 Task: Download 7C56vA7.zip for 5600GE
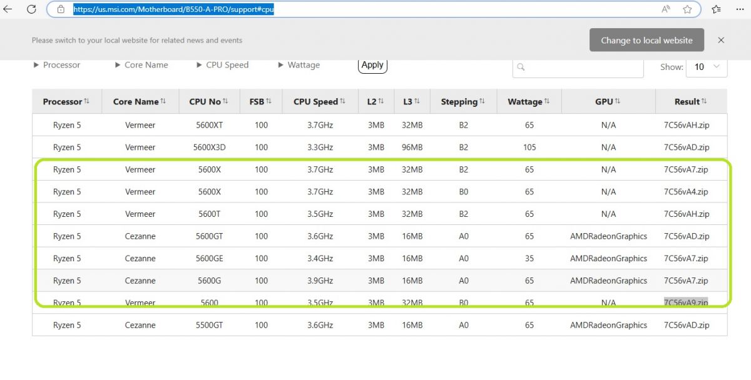686,258
